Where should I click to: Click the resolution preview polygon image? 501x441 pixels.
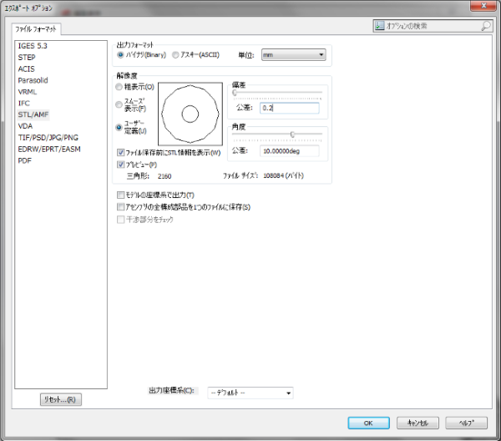pyautogui.click(x=190, y=114)
